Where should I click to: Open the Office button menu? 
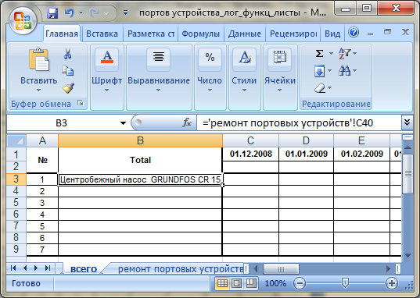tap(23, 21)
